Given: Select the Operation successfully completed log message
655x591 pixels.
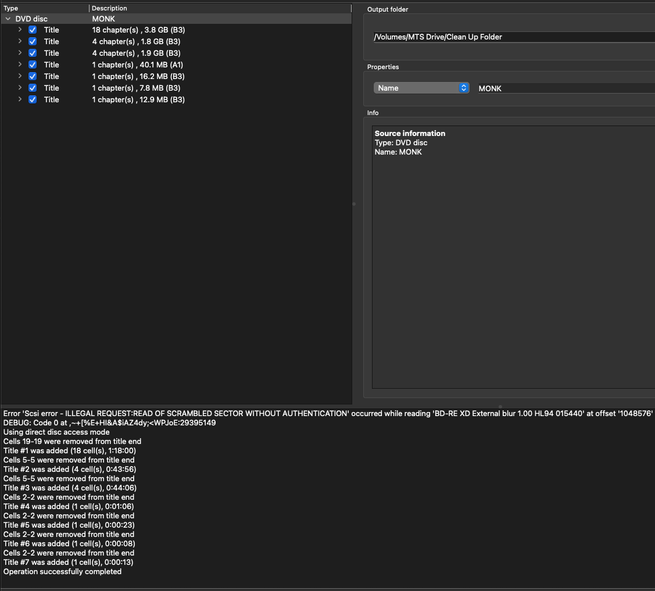Looking at the screenshot, I should (62, 571).
